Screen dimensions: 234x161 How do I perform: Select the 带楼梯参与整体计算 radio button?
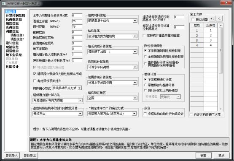pyautogui.click(x=145, y=85)
